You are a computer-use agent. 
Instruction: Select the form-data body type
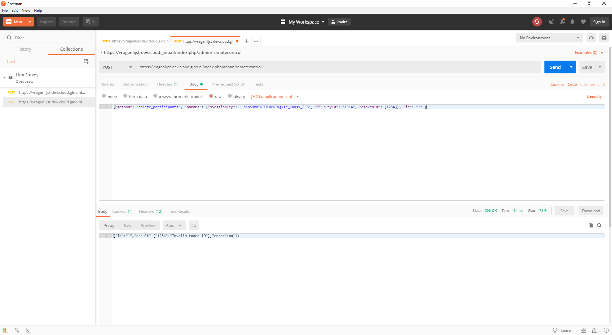[x=126, y=96]
